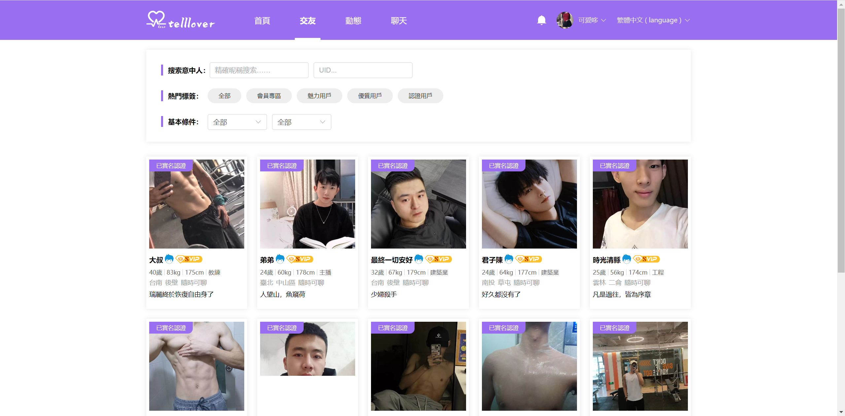Open the second 全部 basic condition dropdown
Image resolution: width=845 pixels, height=416 pixels.
(x=301, y=122)
